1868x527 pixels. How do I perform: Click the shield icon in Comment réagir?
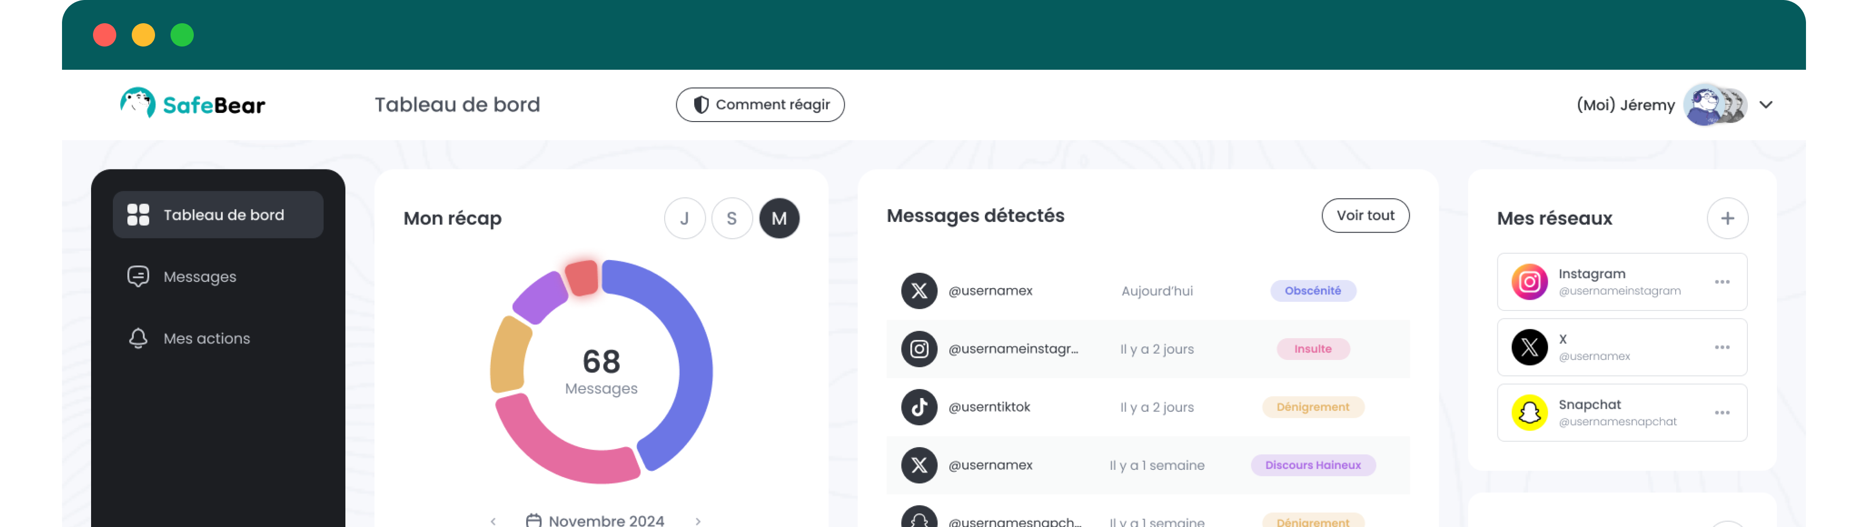pos(700,105)
